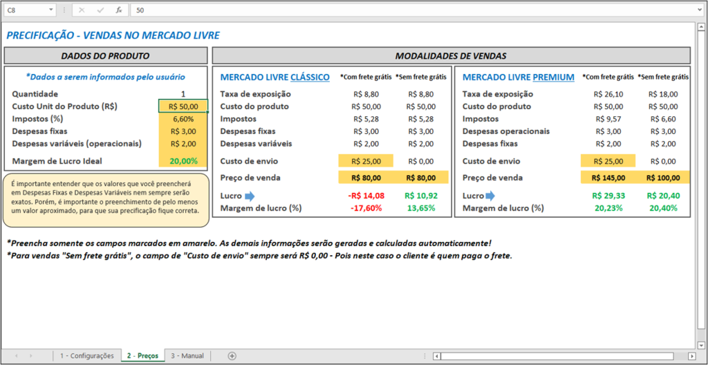Click the MODALIDADES DE VENDAS header
This screenshot has width=708, height=365.
[x=451, y=56]
